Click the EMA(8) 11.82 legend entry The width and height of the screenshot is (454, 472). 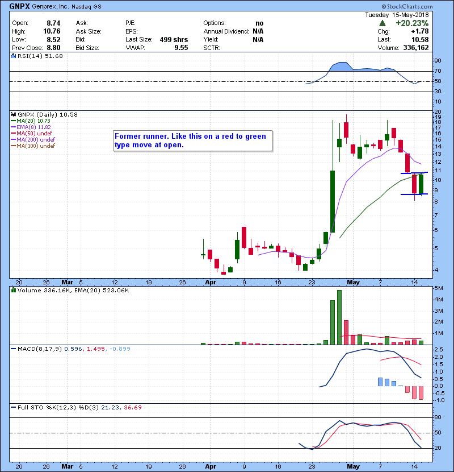tap(31, 127)
